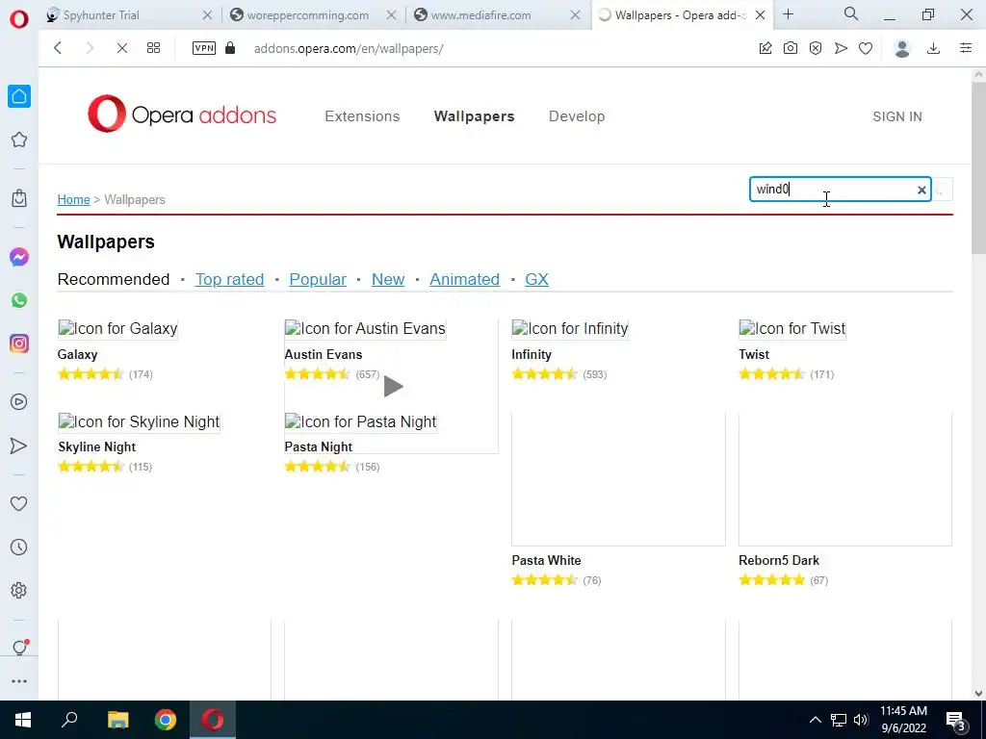Open Settings gear in sidebar
The image size is (986, 739).
click(x=19, y=590)
